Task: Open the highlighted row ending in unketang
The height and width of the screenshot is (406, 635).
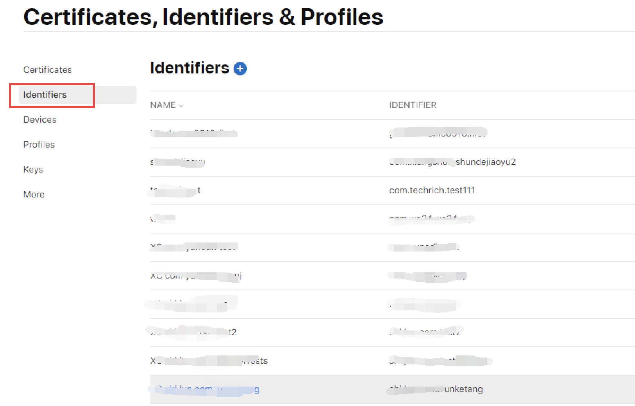Action: click(393, 389)
